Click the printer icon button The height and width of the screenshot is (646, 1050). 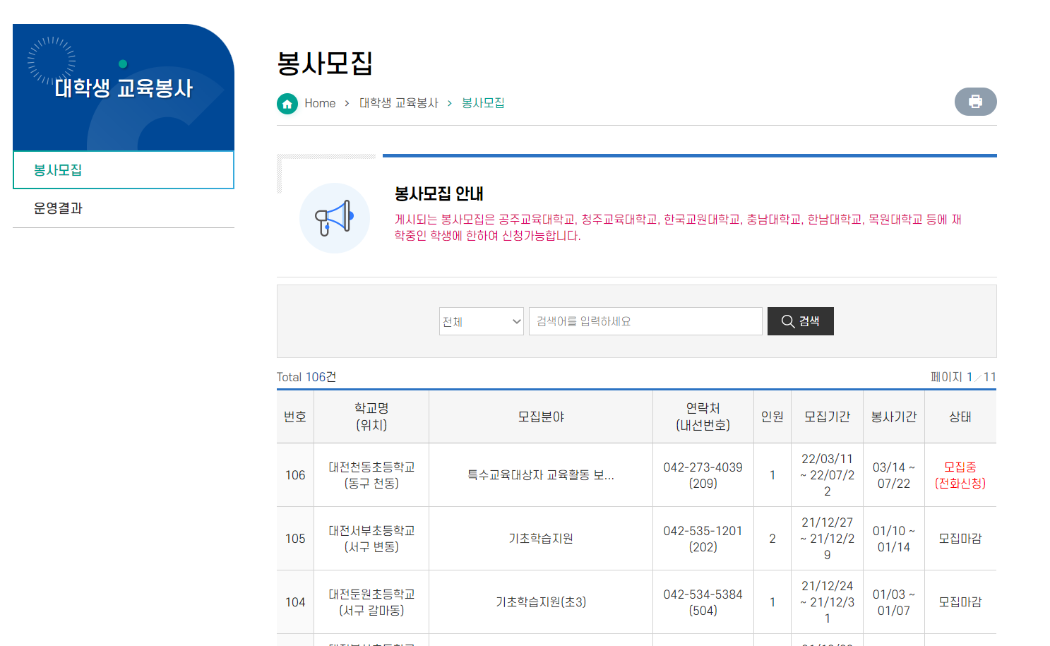pyautogui.click(x=975, y=102)
